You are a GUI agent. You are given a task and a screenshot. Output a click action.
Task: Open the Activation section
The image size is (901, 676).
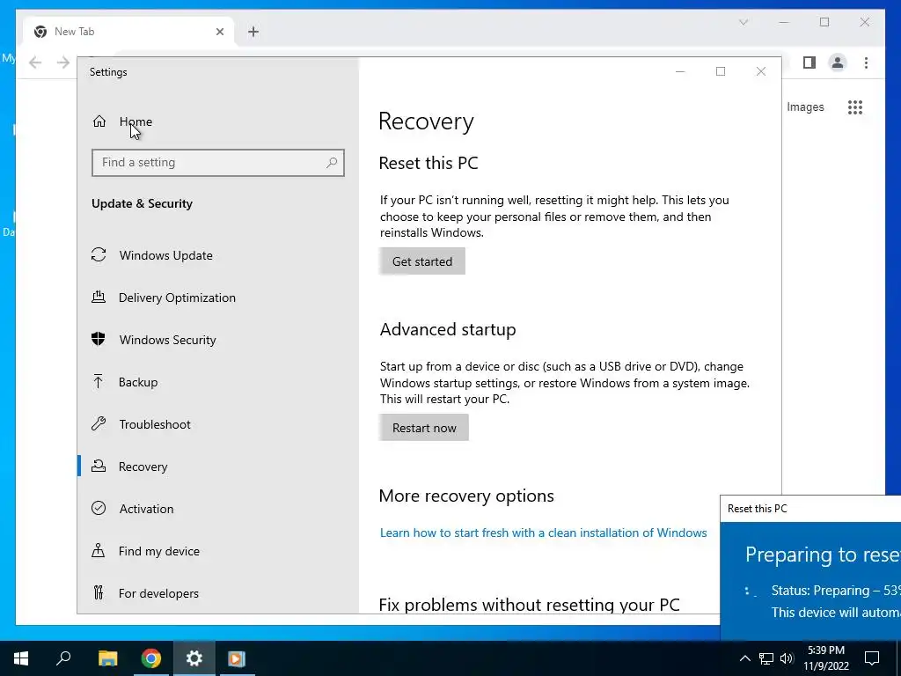(x=146, y=509)
